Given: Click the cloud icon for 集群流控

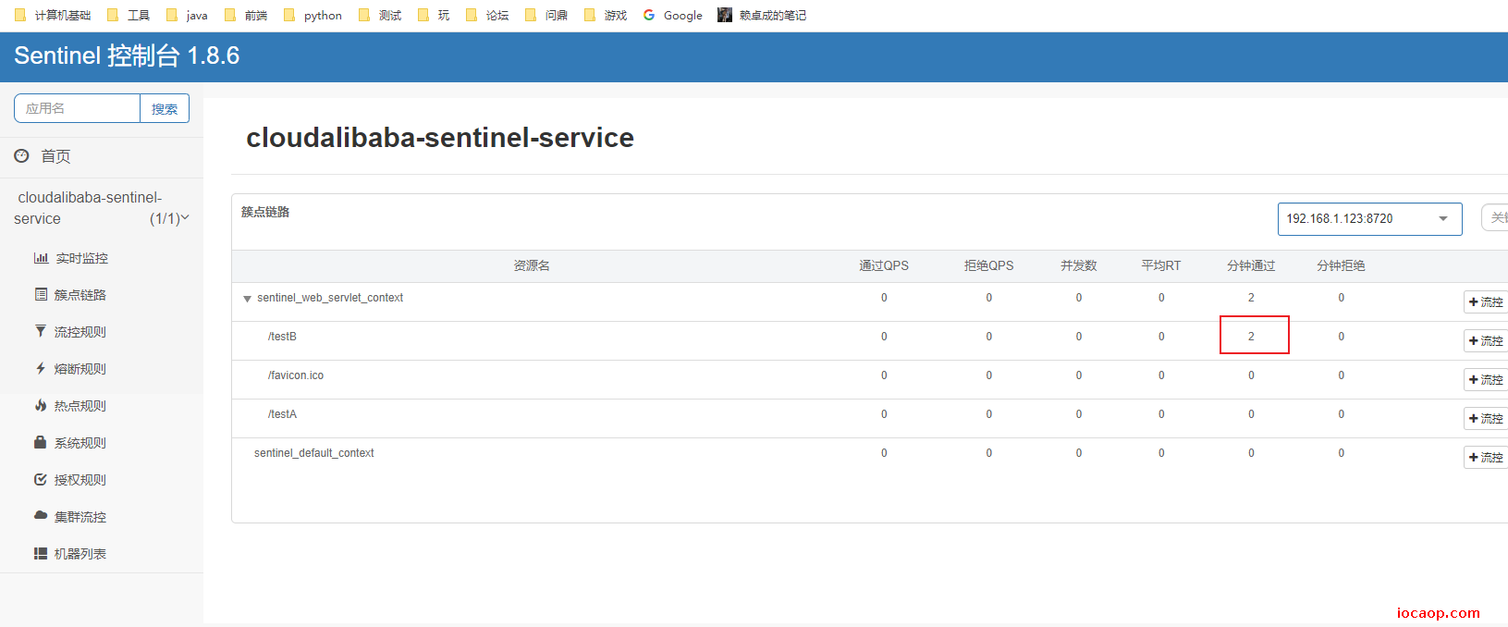Looking at the screenshot, I should pos(41,515).
